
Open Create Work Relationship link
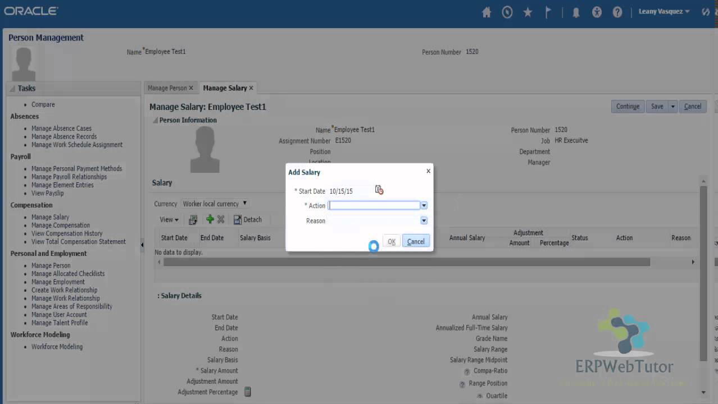[64, 290]
